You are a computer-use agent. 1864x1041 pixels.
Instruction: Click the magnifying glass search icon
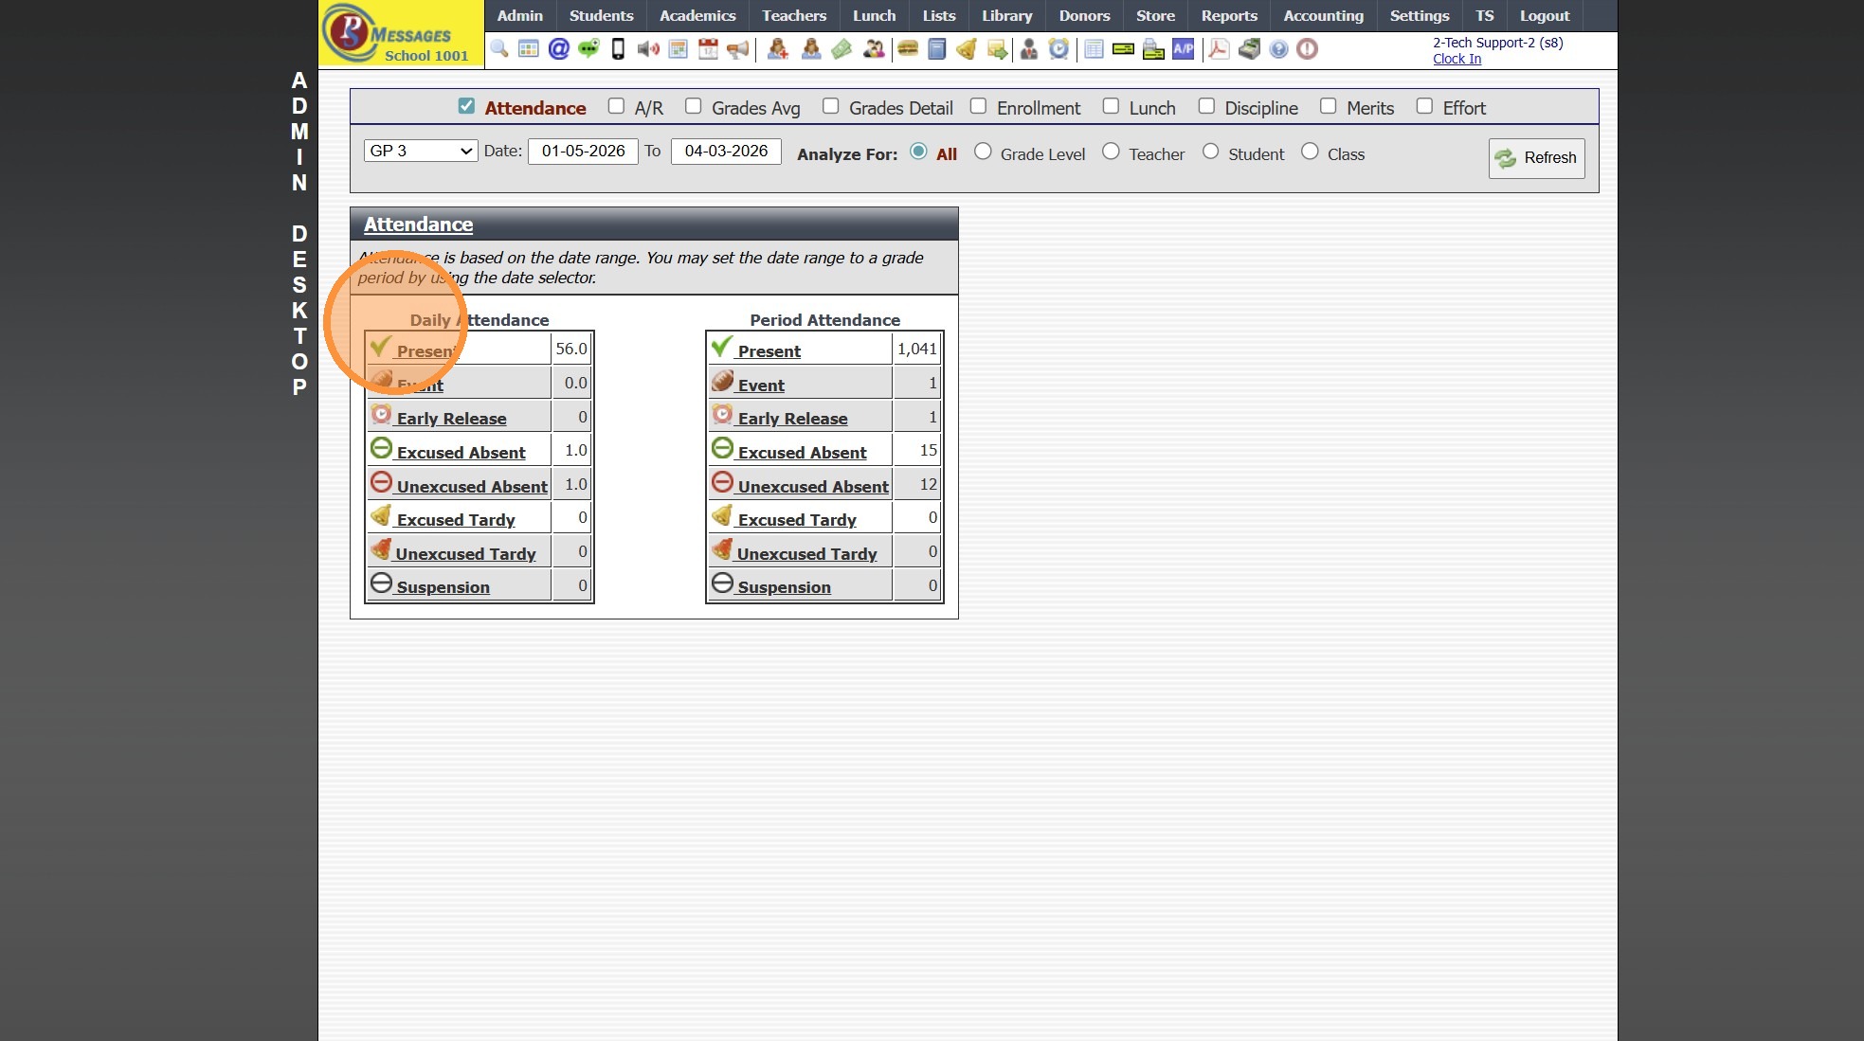click(x=499, y=49)
